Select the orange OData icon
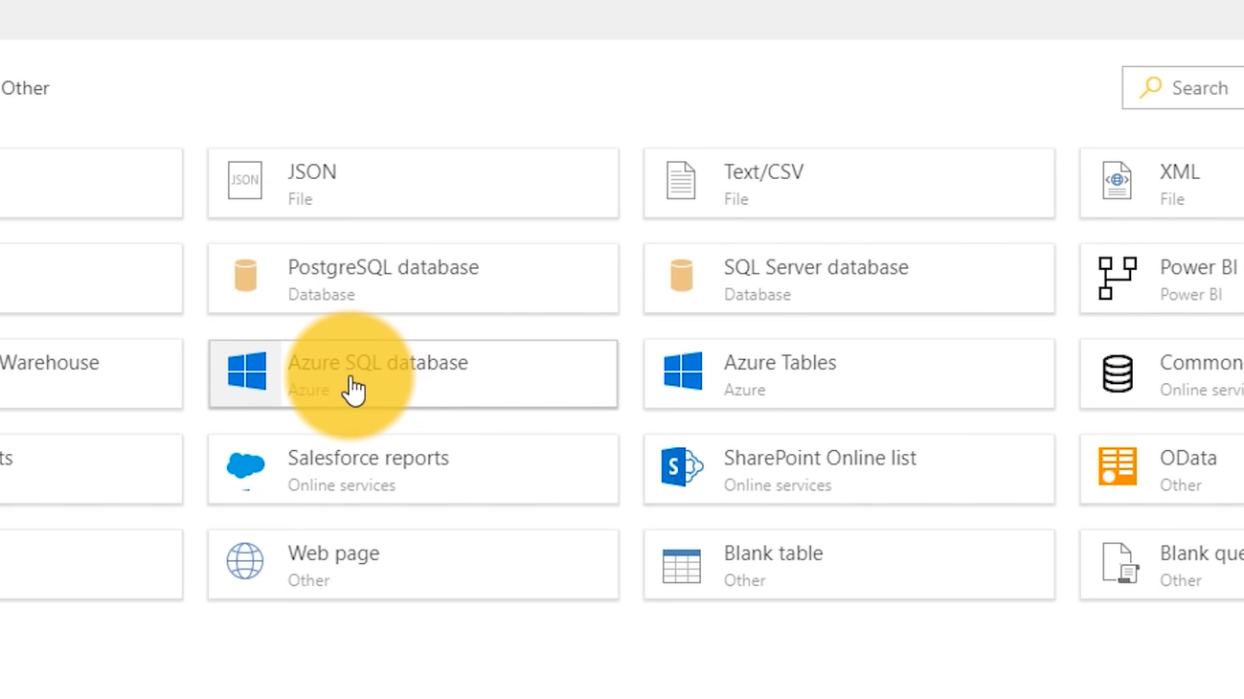The height and width of the screenshot is (699, 1244). (1118, 466)
